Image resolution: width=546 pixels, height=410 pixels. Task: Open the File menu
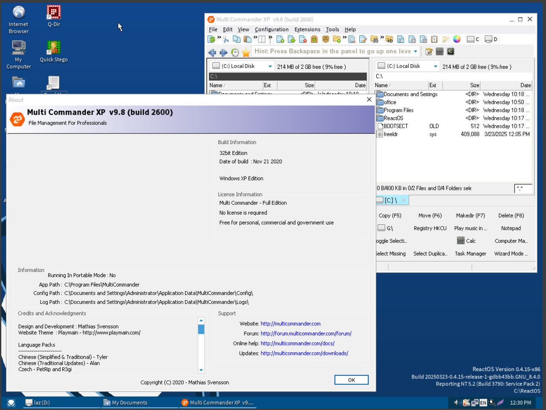click(x=213, y=29)
